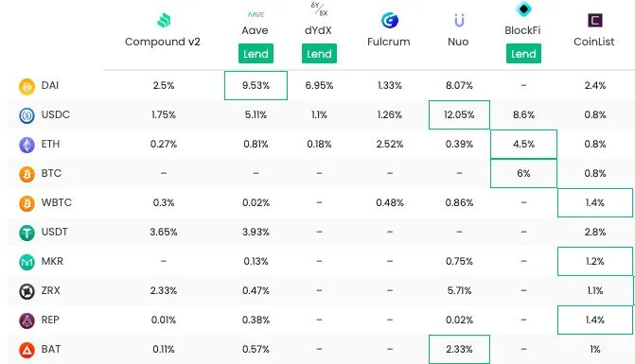Screen dimensions: 635x364
Task: Select the highlighted 9.53% DAI Aave cell
Action: click(256, 85)
